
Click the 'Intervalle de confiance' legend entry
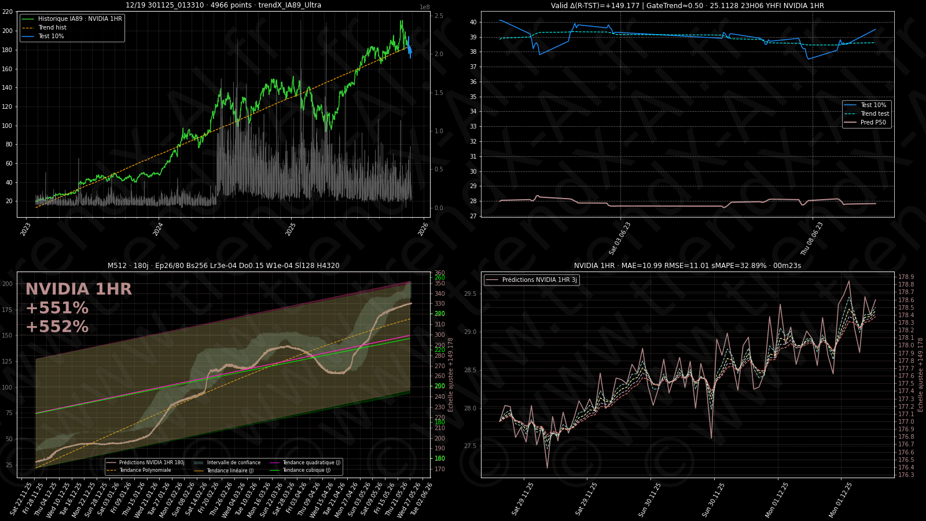point(233,463)
